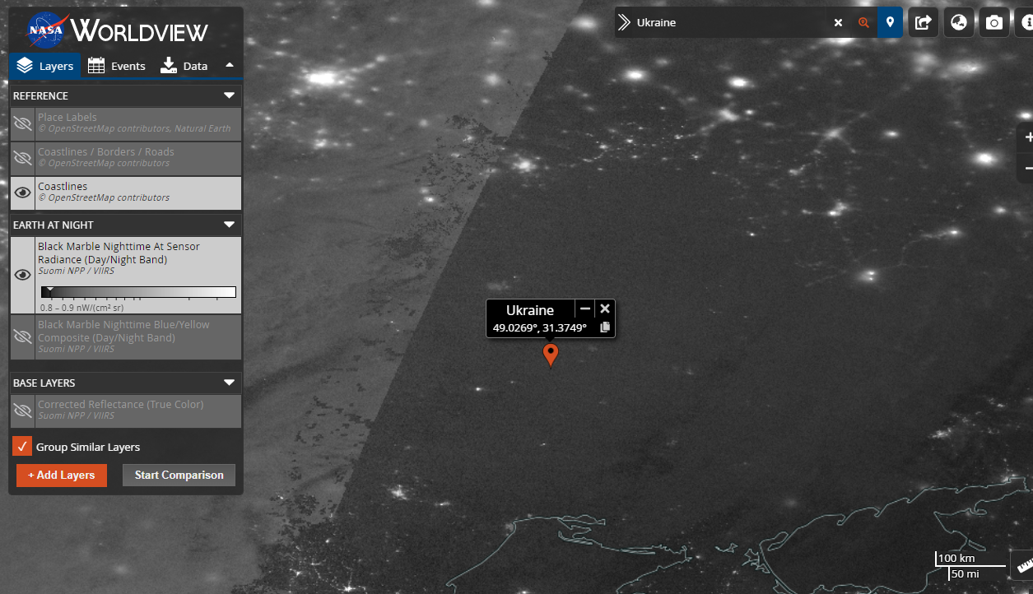
Task: Minimize the Ukraine marker tooltip
Action: point(585,309)
